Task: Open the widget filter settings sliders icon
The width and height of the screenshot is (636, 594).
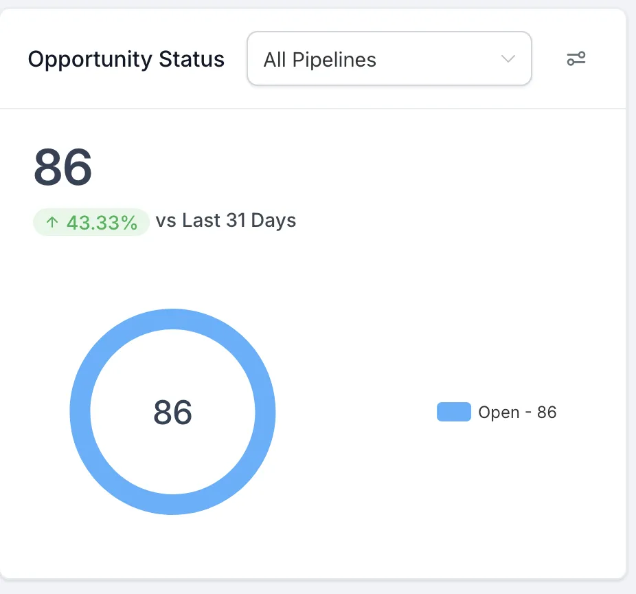Action: (576, 59)
